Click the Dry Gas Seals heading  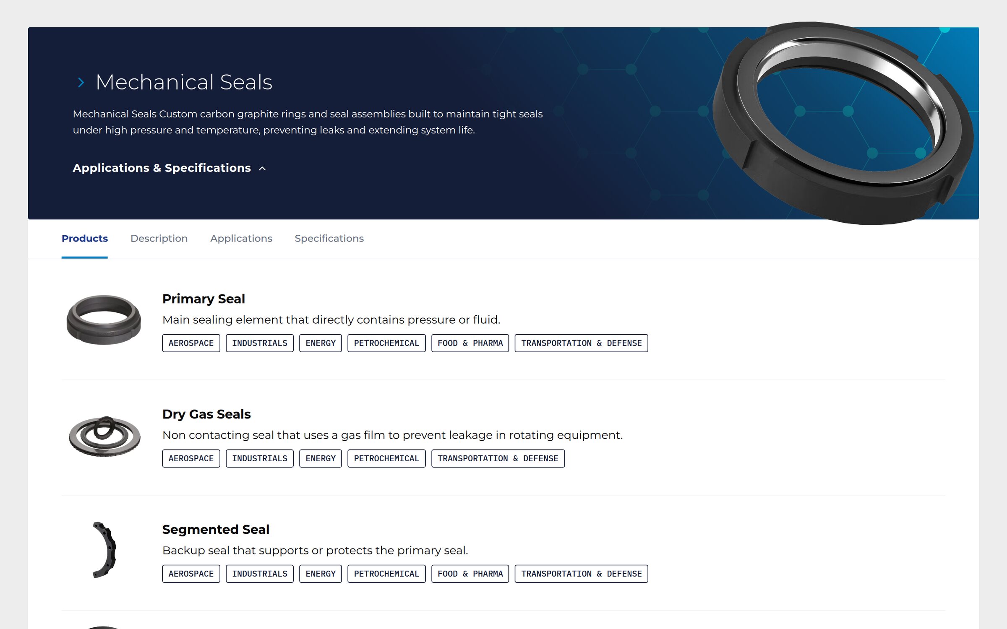[206, 414]
